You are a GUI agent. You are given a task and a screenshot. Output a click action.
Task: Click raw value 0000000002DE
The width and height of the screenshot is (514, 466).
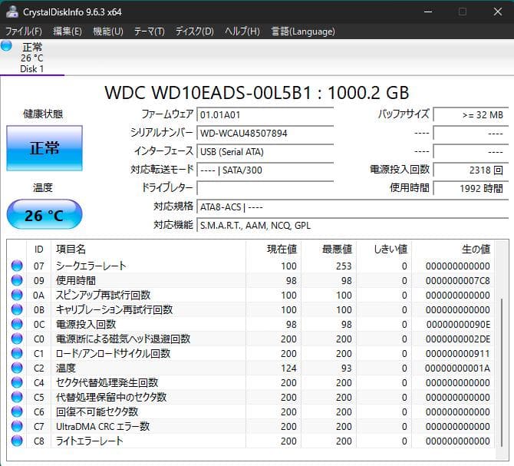[x=458, y=339]
